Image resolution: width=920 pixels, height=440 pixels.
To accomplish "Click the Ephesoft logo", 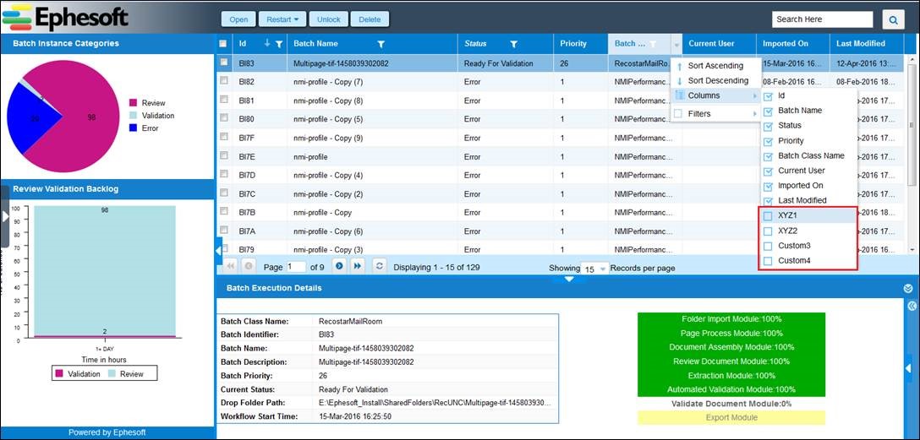I will (64, 16).
